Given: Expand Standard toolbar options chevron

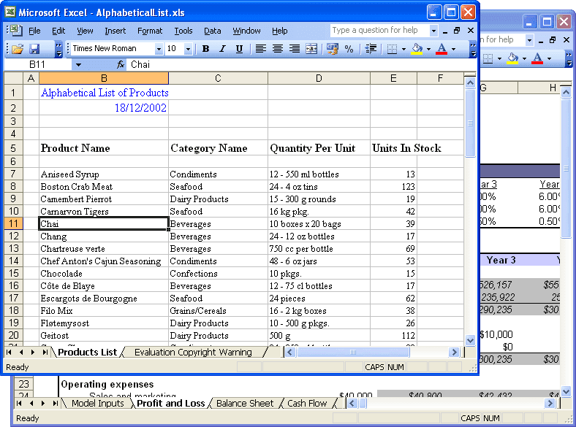Looking at the screenshot, I should click(x=58, y=49).
